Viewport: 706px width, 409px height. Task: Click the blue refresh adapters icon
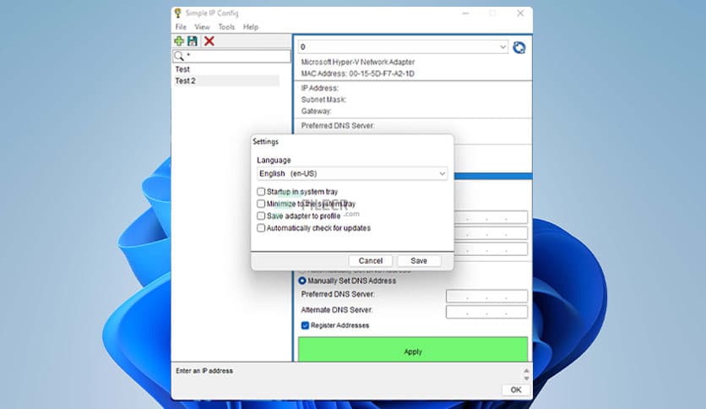tap(519, 47)
